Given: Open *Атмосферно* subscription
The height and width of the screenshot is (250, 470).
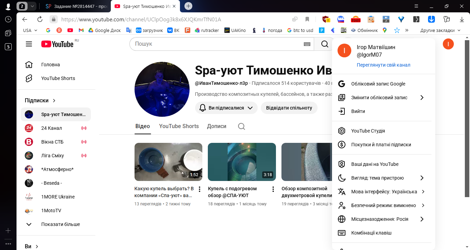Looking at the screenshot, I should click(x=56, y=169).
